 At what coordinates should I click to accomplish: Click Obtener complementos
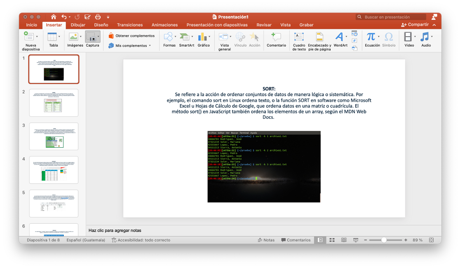pos(131,36)
